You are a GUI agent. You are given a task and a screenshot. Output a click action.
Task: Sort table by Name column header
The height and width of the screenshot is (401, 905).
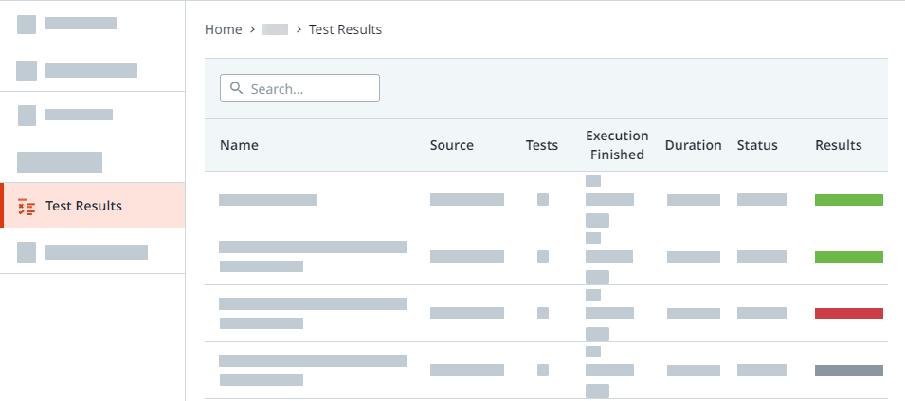(x=239, y=145)
